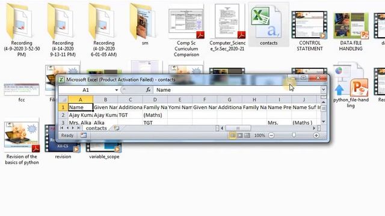Click the horizontal scrollbar thumb in Excel
This screenshot has width=385, height=216.
[x=238, y=128]
